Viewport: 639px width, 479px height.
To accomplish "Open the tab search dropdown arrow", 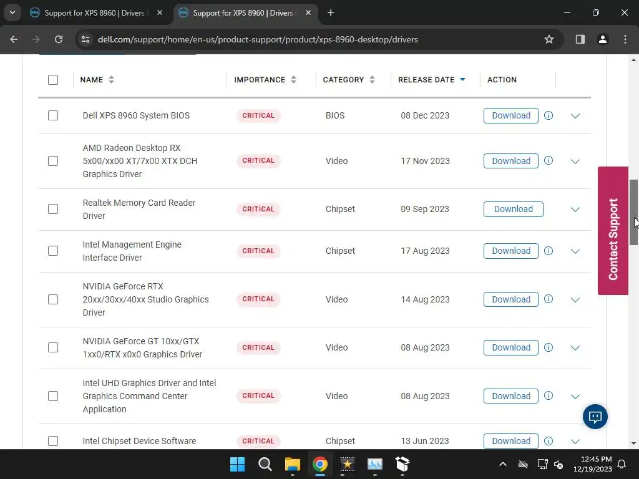I will 12,12.
